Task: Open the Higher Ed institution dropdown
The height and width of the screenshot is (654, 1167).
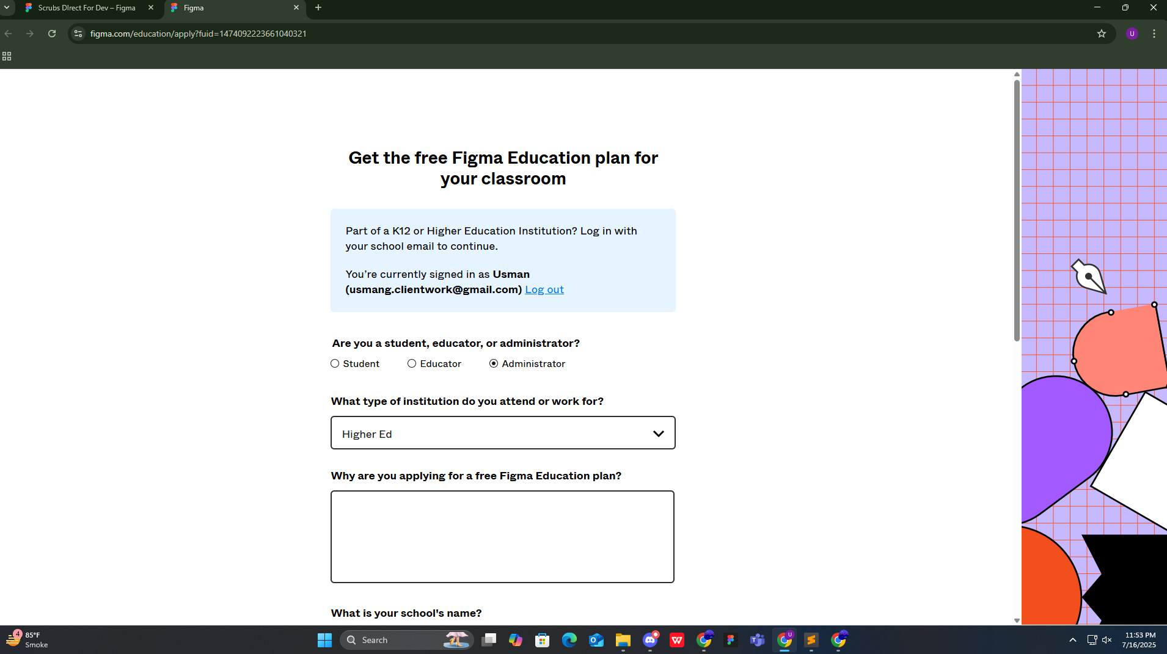Action: coord(503,433)
